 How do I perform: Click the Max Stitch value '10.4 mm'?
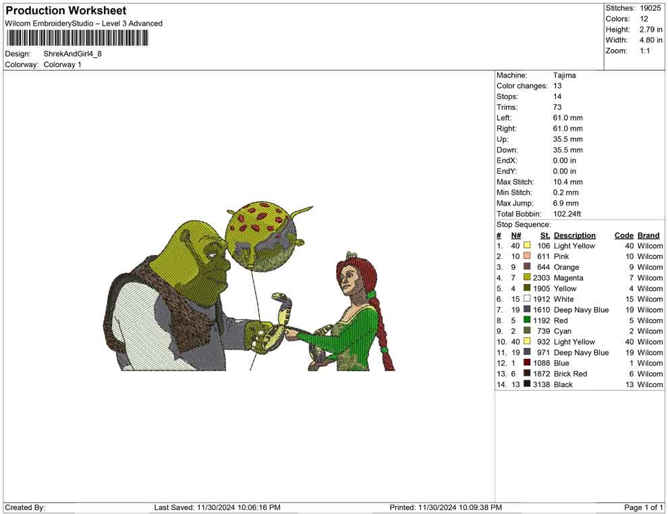568,182
